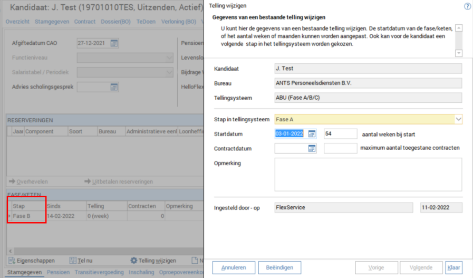Click the Tel nu calculator icon
The image size is (473, 278).
point(73,261)
